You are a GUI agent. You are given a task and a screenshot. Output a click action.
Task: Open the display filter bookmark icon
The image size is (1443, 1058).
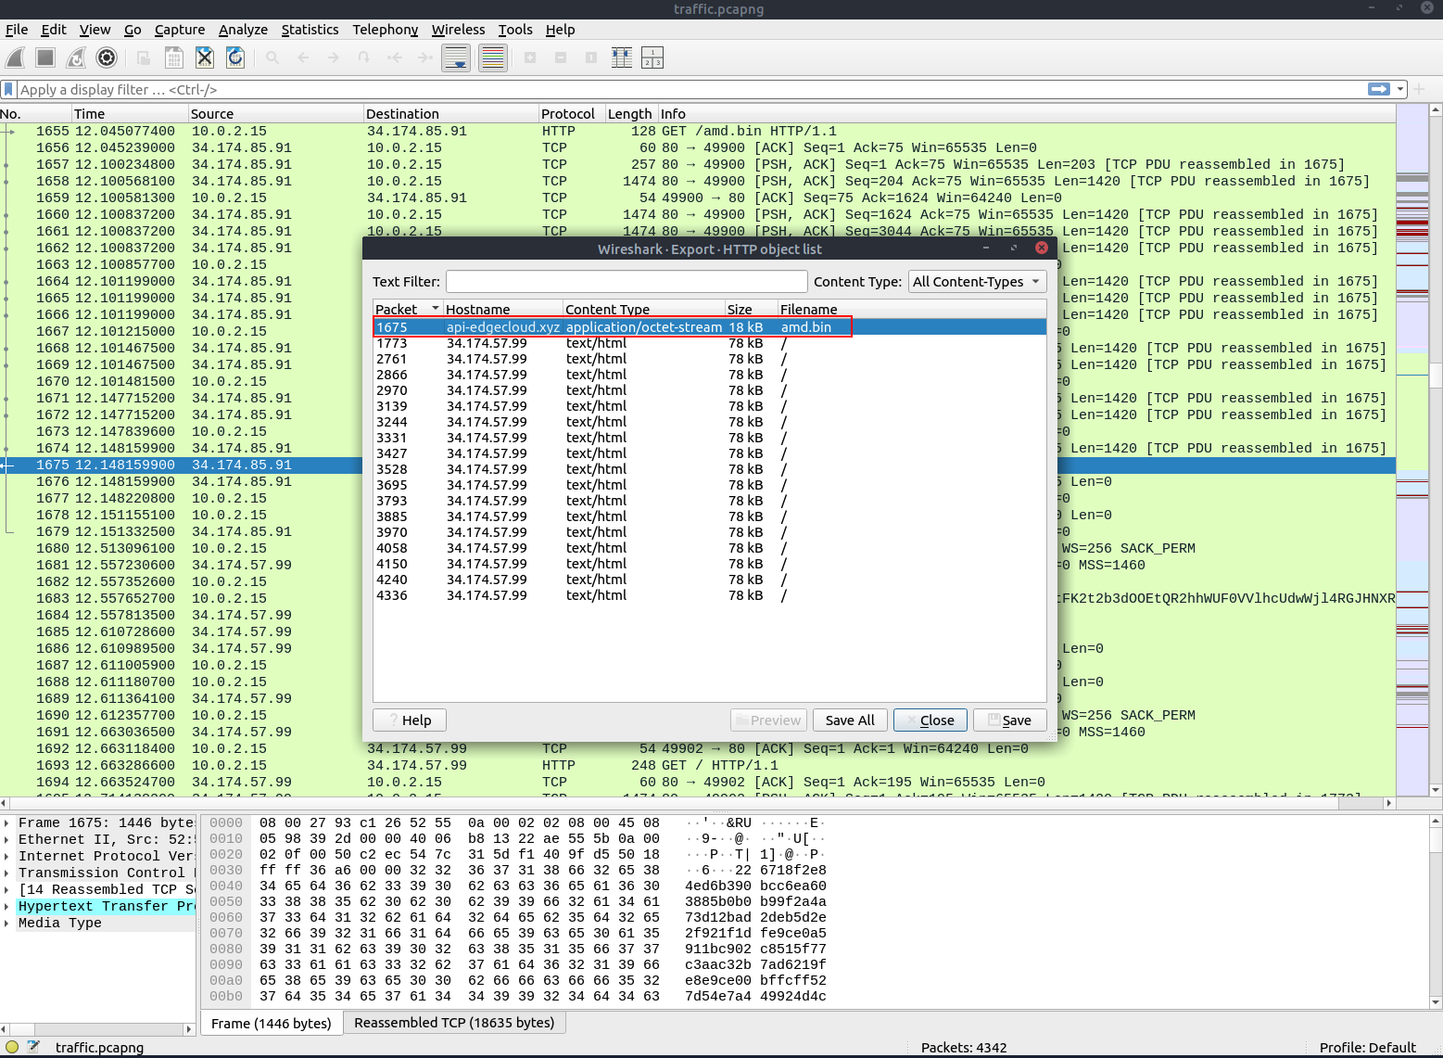coord(9,89)
